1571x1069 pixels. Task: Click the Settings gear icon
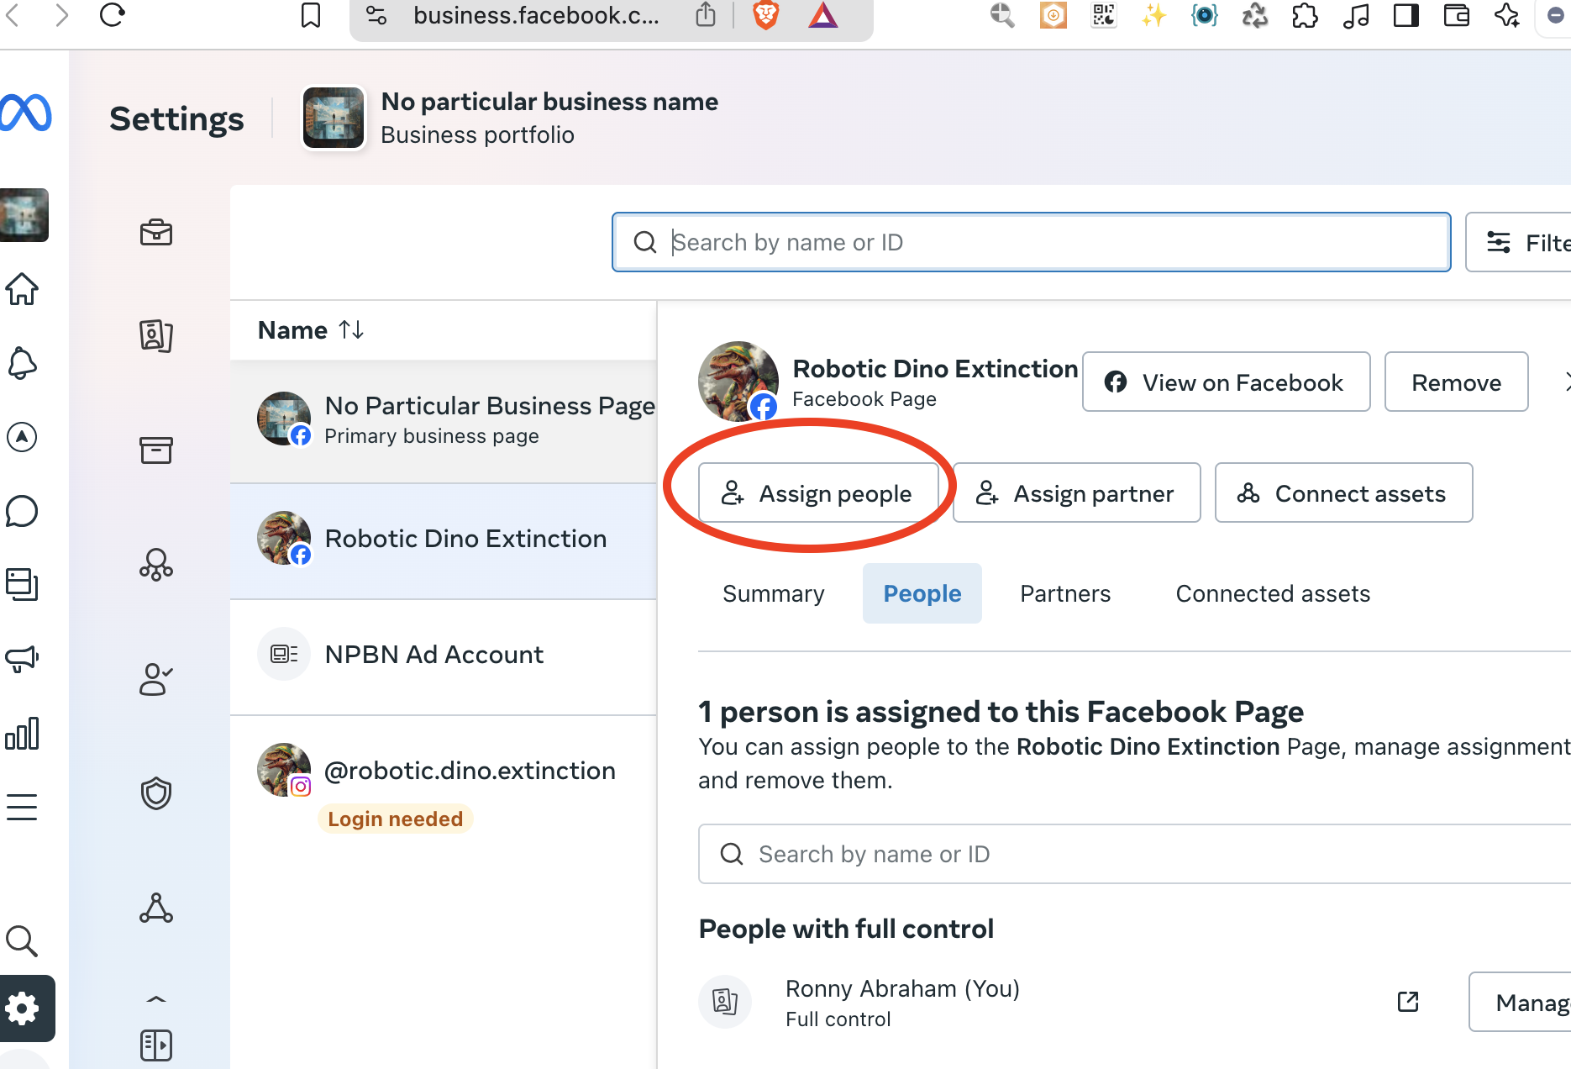23,1008
